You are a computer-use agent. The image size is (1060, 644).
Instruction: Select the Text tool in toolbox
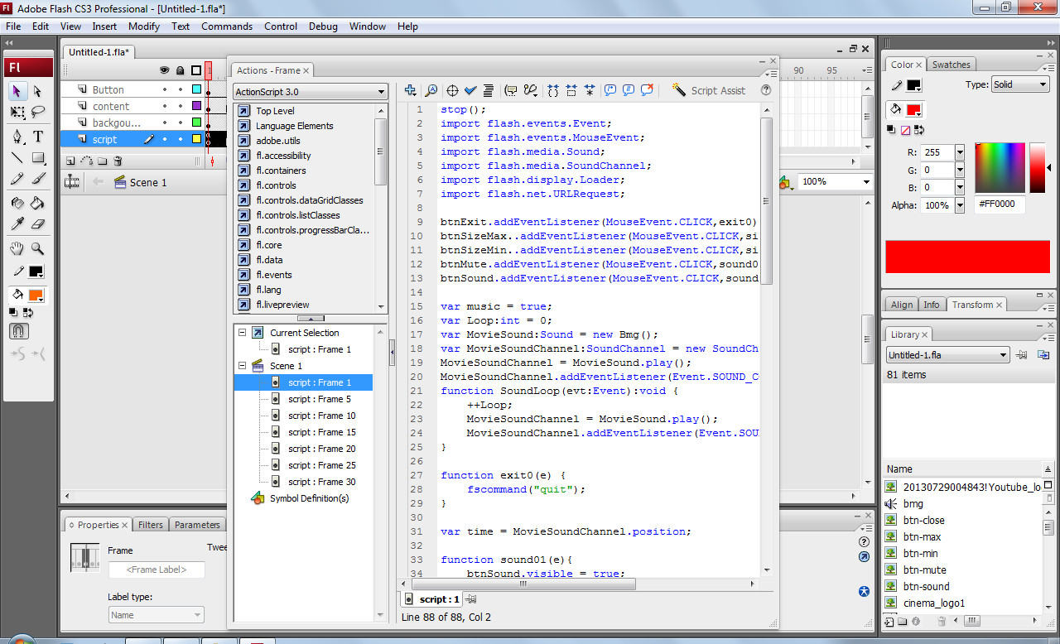point(38,137)
